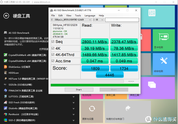Viewport: 178px width, 124px height.
Task: Open SSDLife icon in tool list
Action: 5,85
